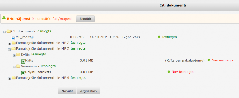Expand Pamatojošie dokumenti pie MP 2 folder

[x=10, y=44]
